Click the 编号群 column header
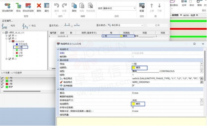The width and height of the screenshot is (207, 126). [x=53, y=33]
